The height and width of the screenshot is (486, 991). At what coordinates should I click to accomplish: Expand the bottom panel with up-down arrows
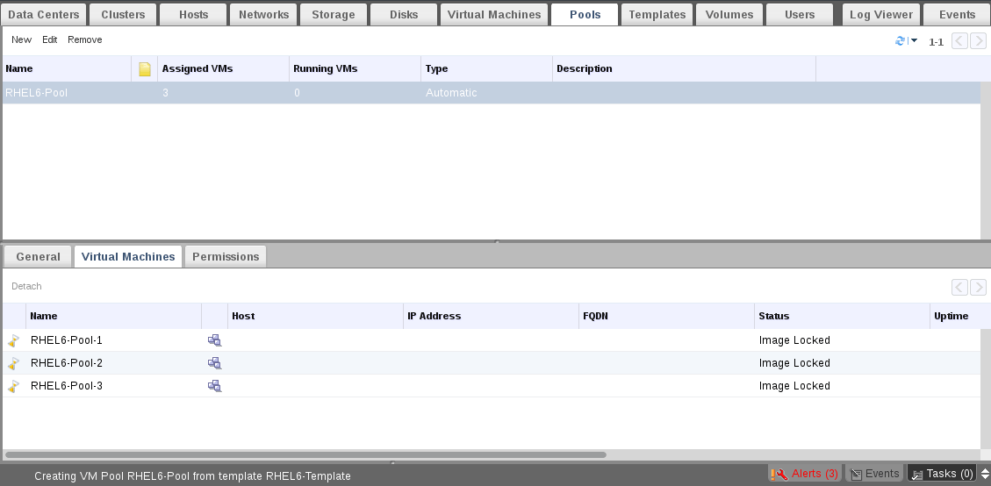pos(985,474)
